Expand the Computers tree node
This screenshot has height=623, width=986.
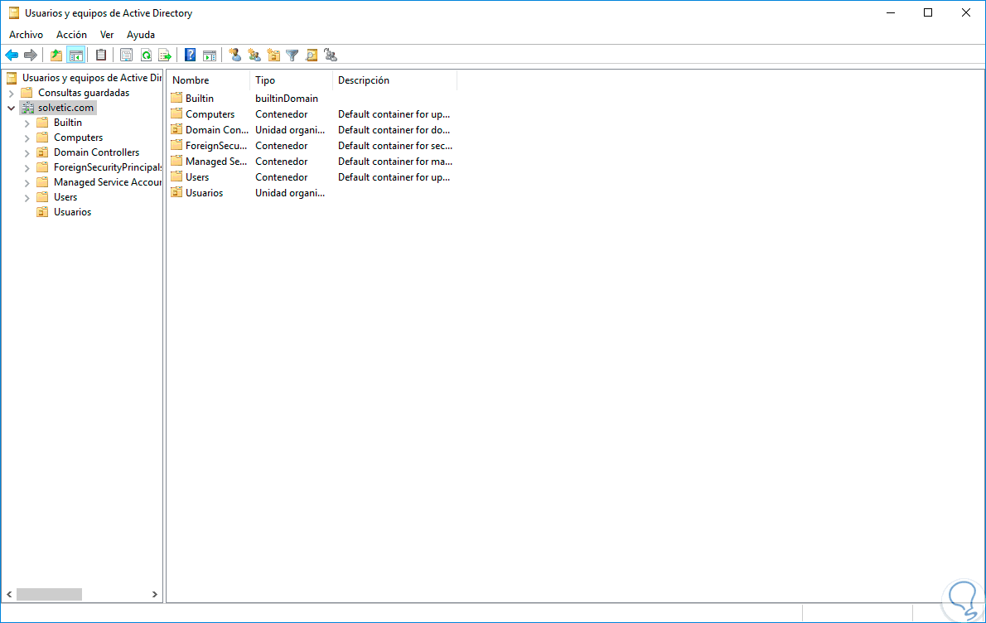(x=27, y=138)
